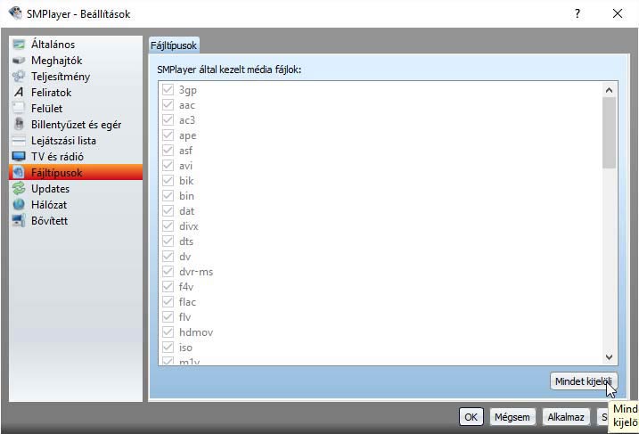Screen dimensions: 639x434
Task: Select Általános in the sidebar
Action: [76, 44]
